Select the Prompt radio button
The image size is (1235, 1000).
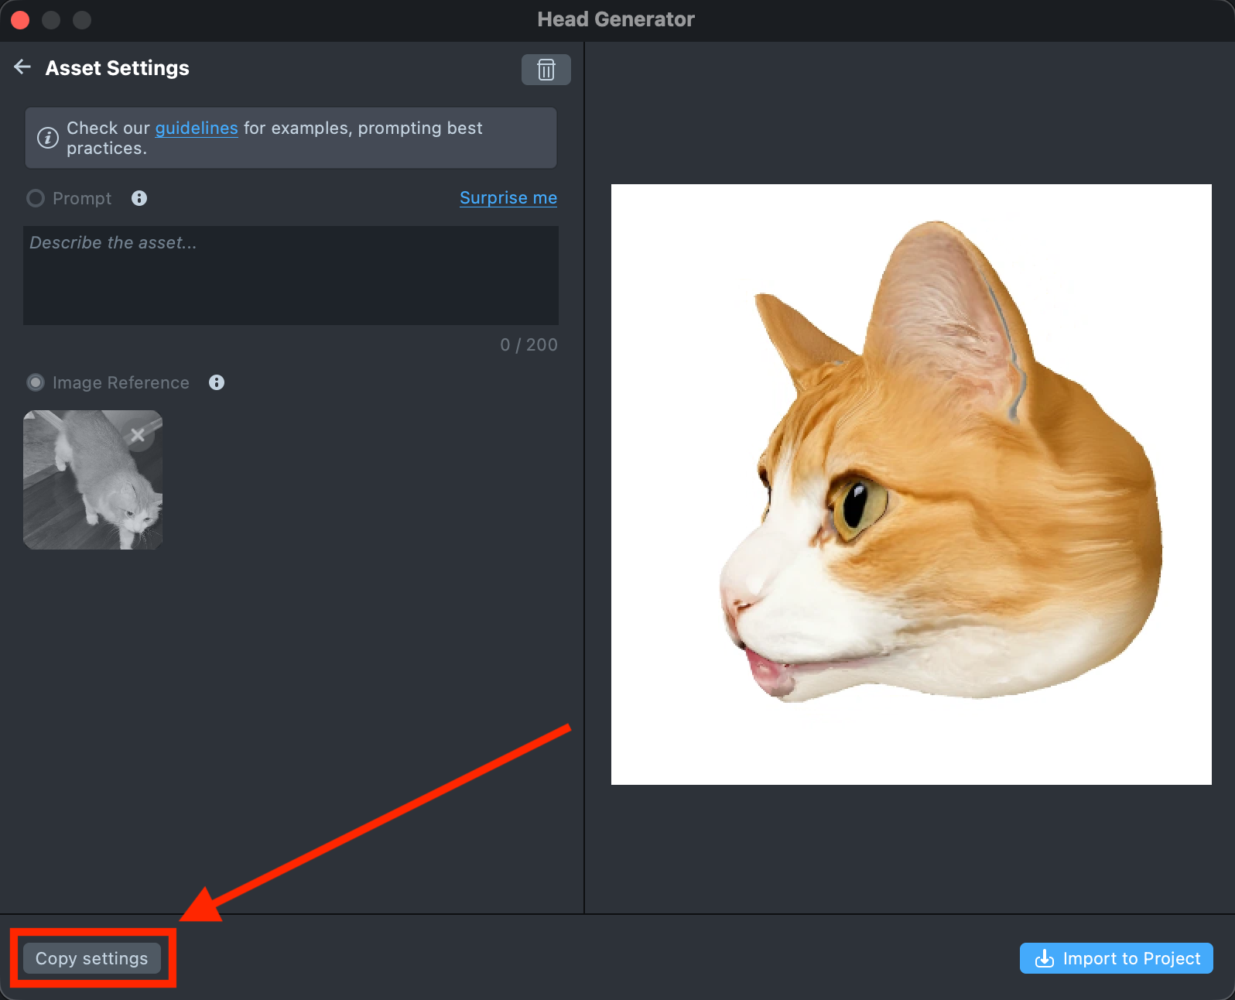click(36, 198)
